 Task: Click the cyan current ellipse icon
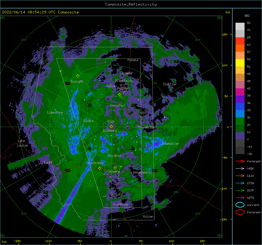(240, 205)
